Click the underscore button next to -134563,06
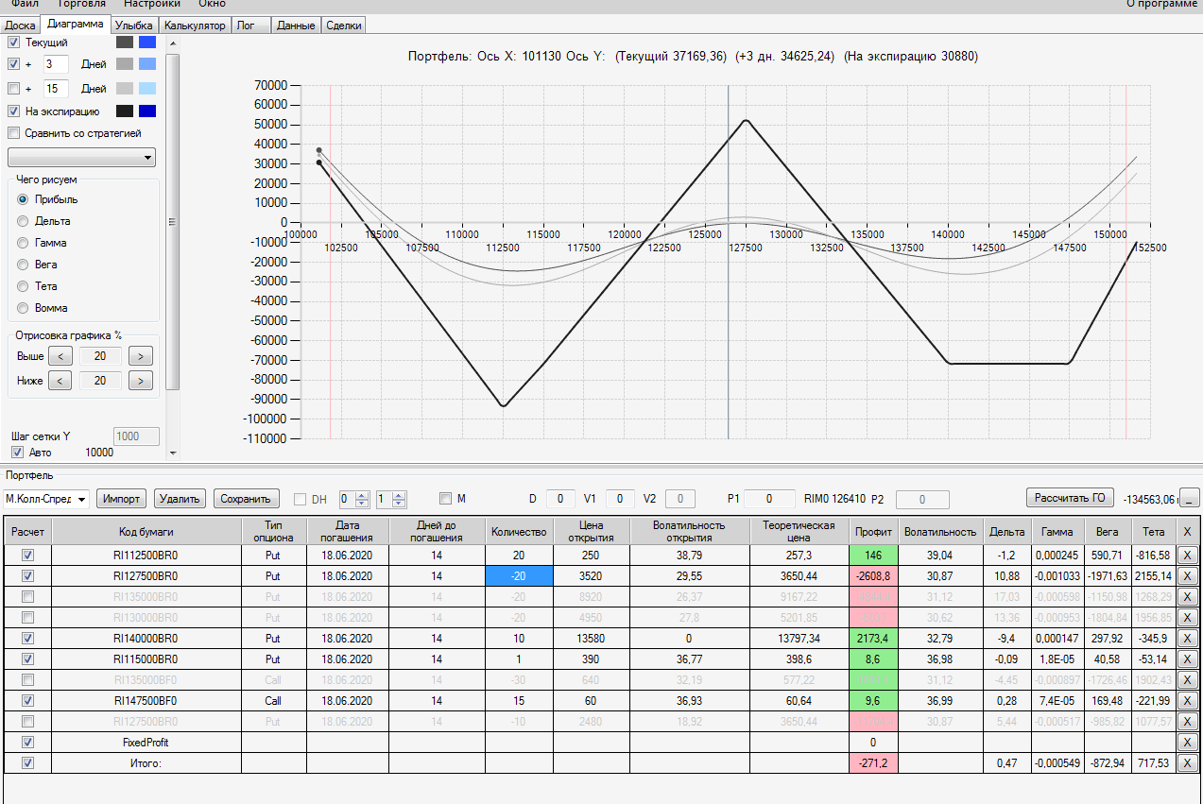Viewport: 1203px width, 804px height. click(x=1191, y=499)
